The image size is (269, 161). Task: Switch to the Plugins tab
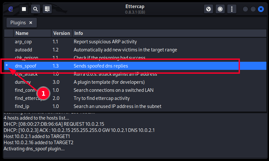[x=18, y=23]
